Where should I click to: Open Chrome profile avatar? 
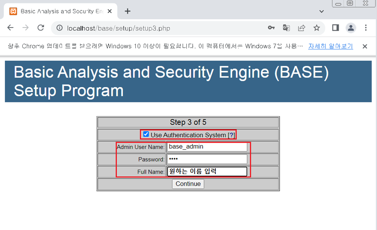pos(351,28)
